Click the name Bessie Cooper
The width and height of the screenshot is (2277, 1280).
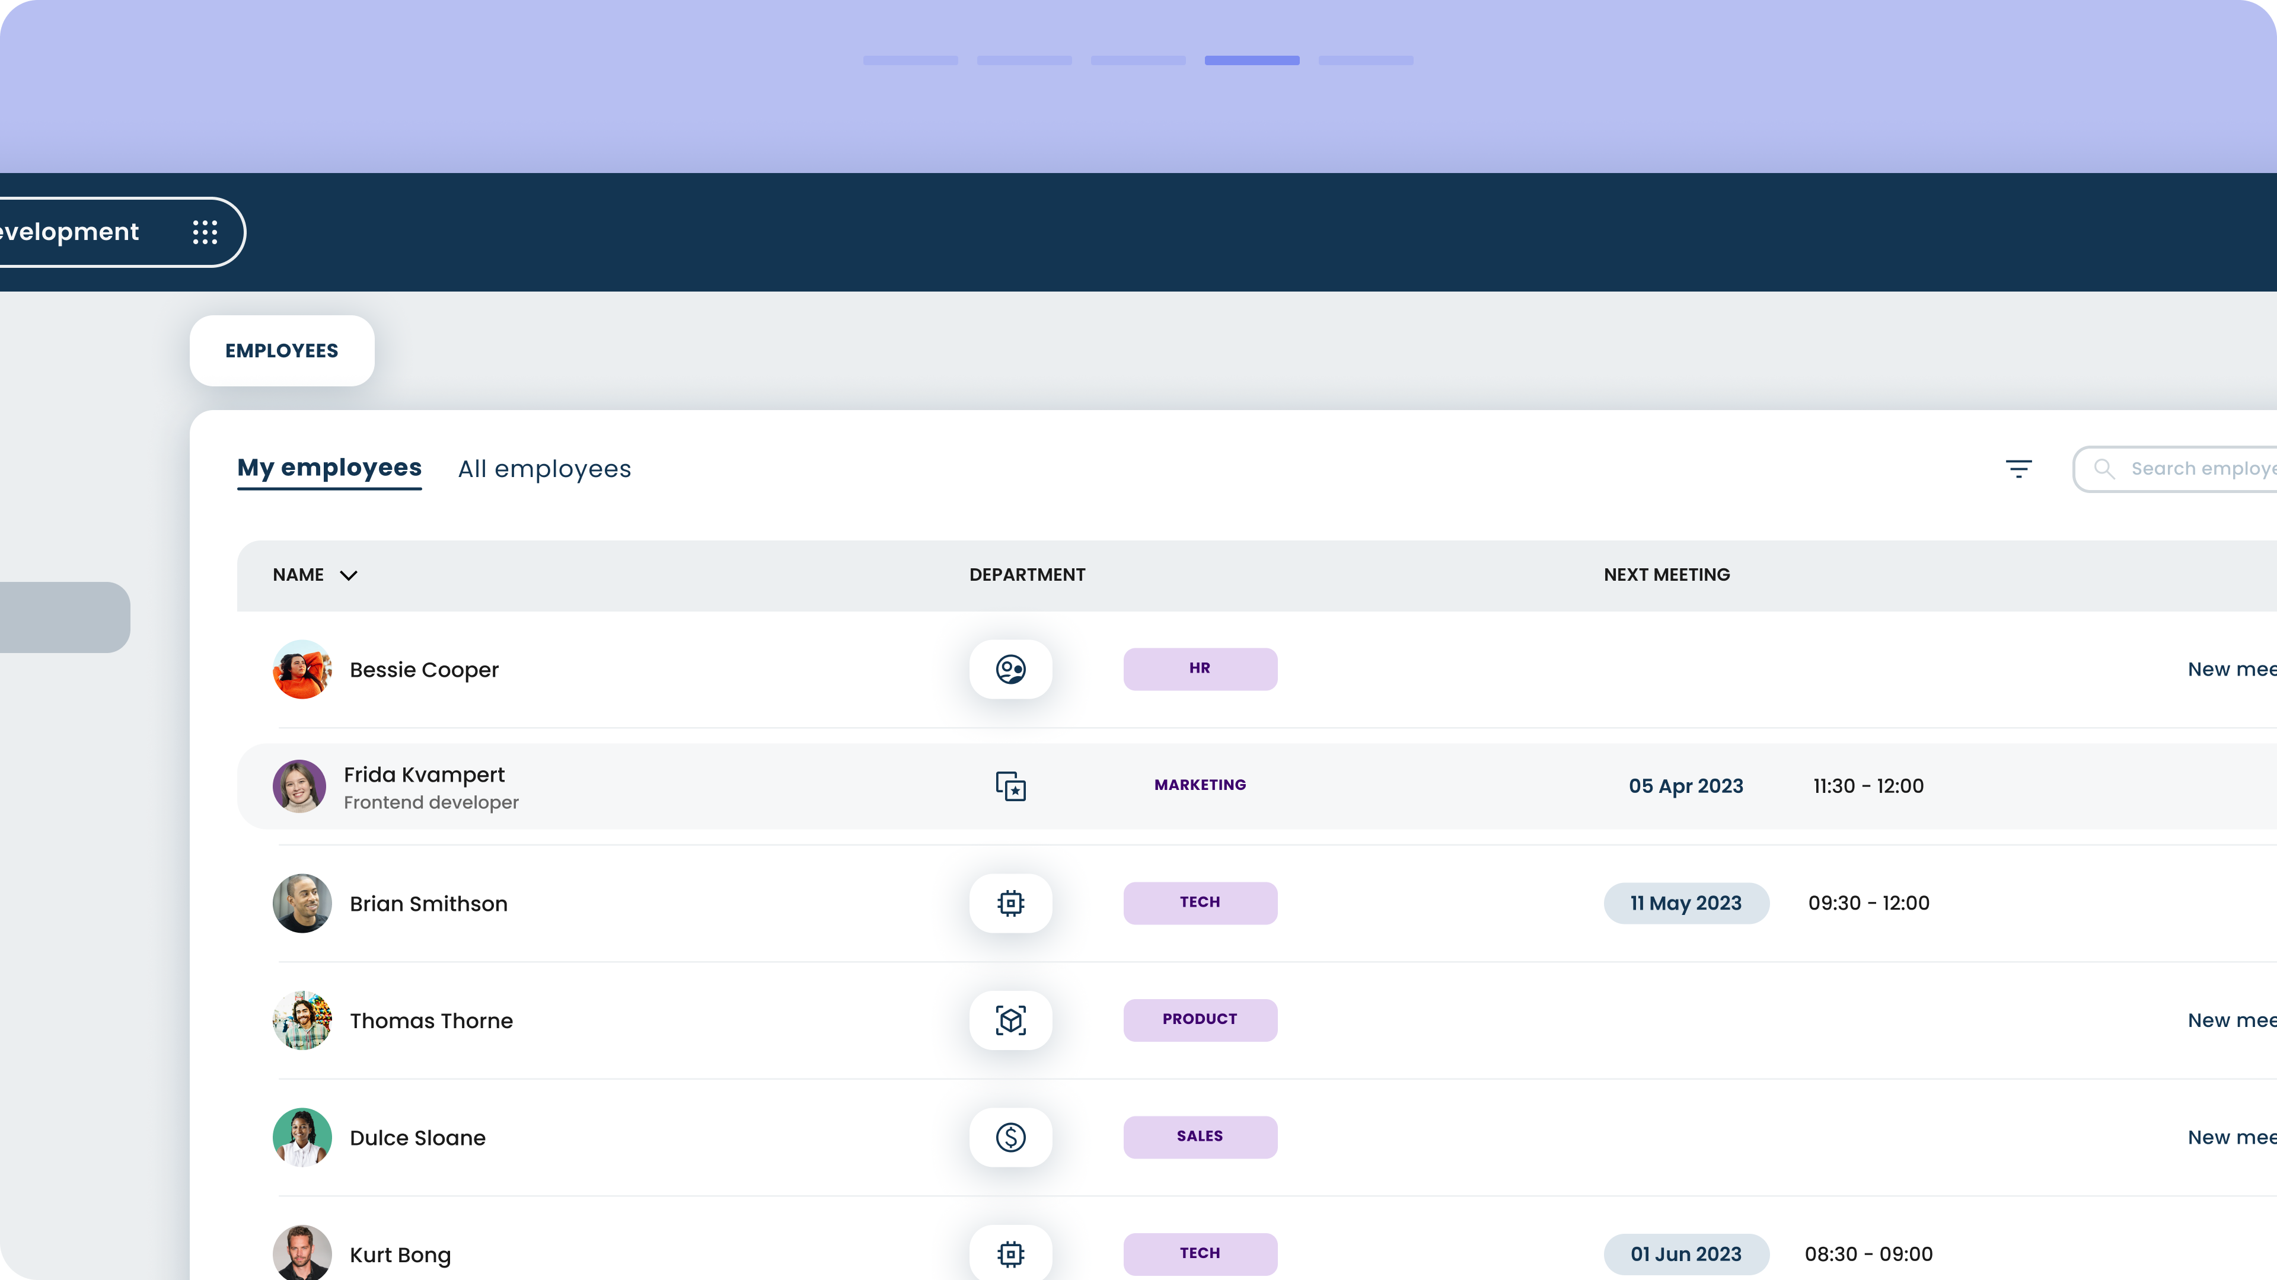pos(425,670)
